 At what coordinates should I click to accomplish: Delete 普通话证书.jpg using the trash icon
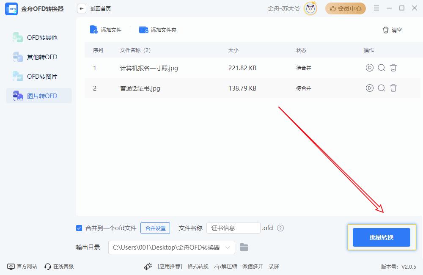point(393,88)
